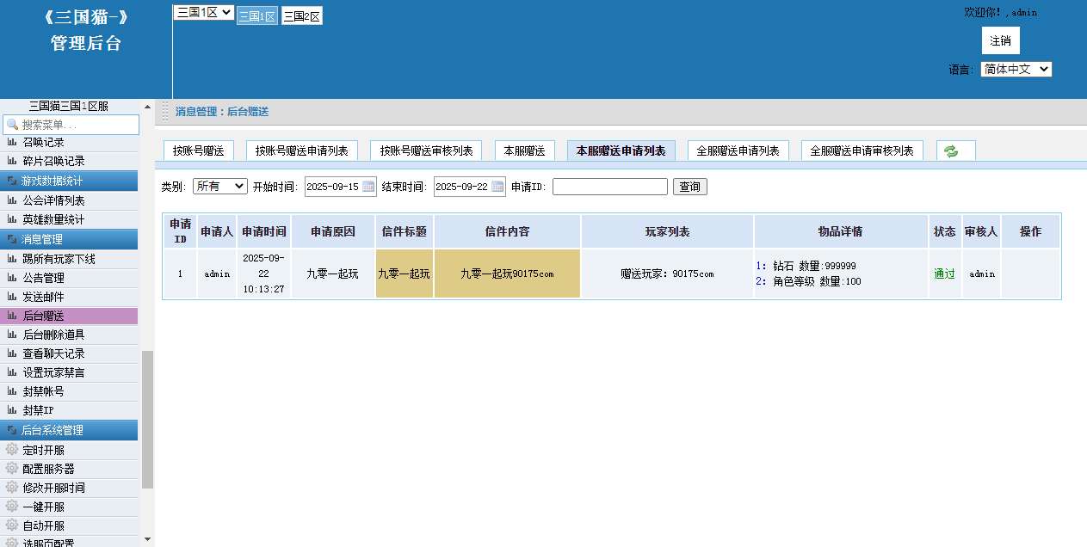Click gear icon beside 配置服务器
The image size is (1087, 547).
[12, 468]
